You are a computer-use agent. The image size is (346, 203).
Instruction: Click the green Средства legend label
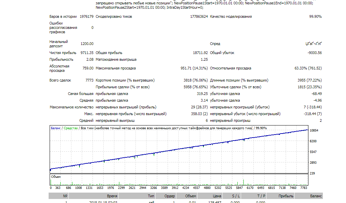click(71, 128)
